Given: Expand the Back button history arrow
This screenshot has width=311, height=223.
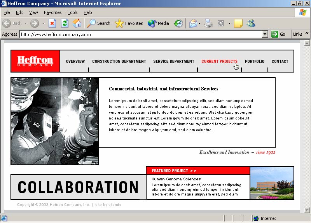Looking at the screenshot, I should 26,23.
